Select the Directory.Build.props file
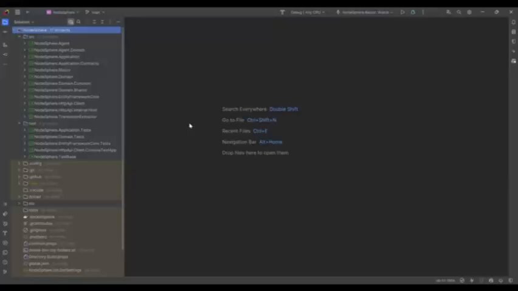The image size is (518, 291). pos(49,256)
